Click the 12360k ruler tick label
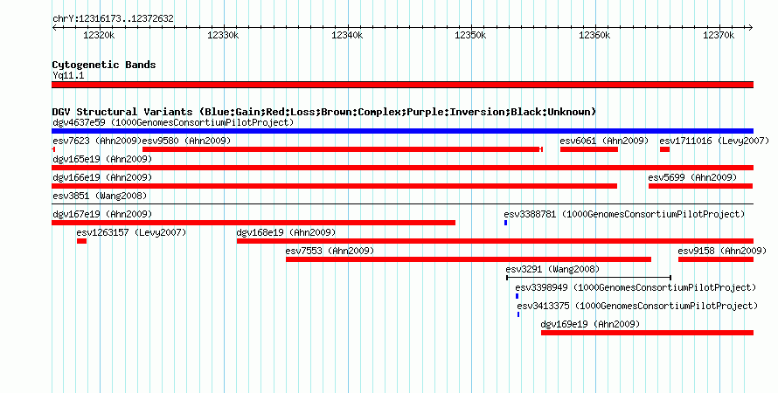 click(x=594, y=35)
